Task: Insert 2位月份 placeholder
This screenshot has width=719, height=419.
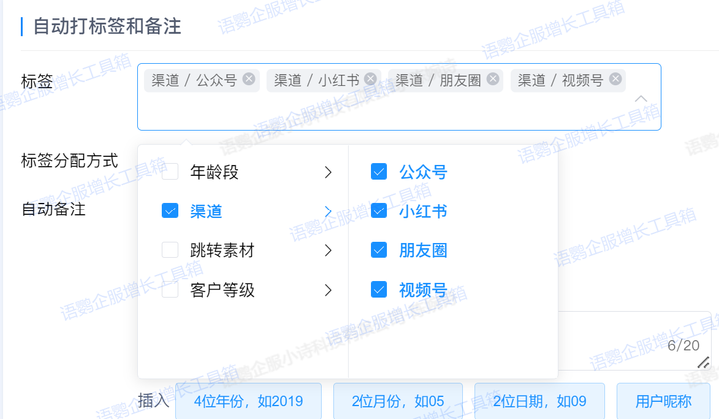Action: click(x=397, y=401)
